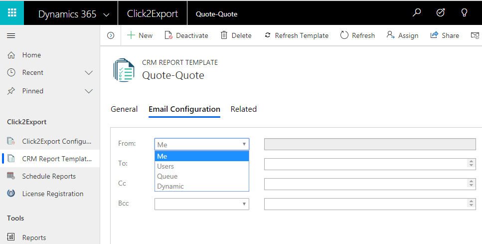Click the Bcc field spinner arrows

[x=471, y=203]
